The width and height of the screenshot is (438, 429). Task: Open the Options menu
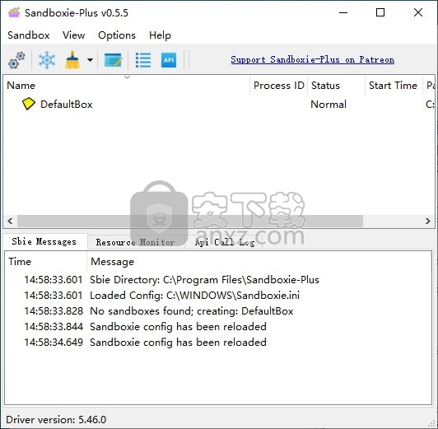click(117, 35)
